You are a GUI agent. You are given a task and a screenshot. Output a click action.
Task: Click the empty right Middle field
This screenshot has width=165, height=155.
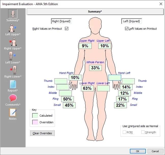click(x=65, y=93)
